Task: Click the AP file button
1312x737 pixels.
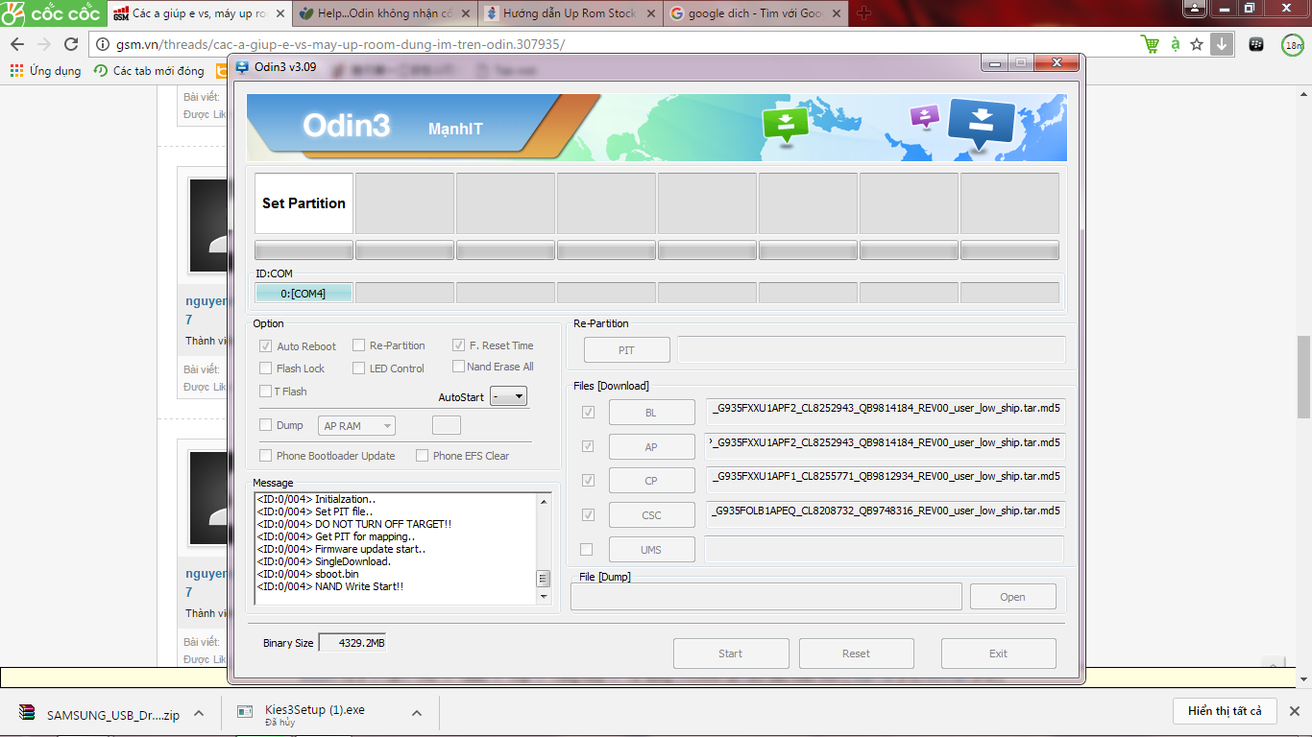Action: [x=651, y=447]
